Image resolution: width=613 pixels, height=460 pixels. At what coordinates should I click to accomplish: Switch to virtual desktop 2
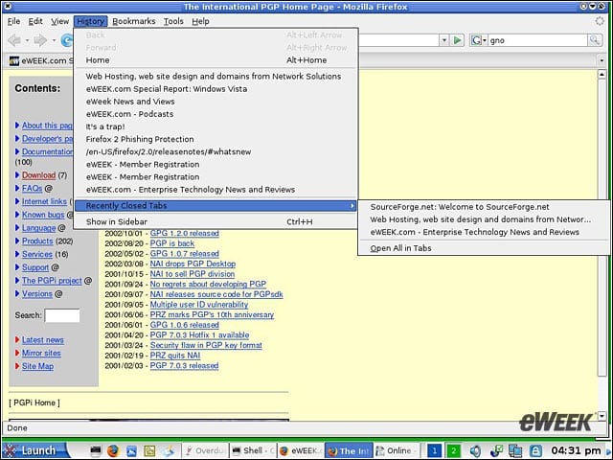[x=453, y=450]
